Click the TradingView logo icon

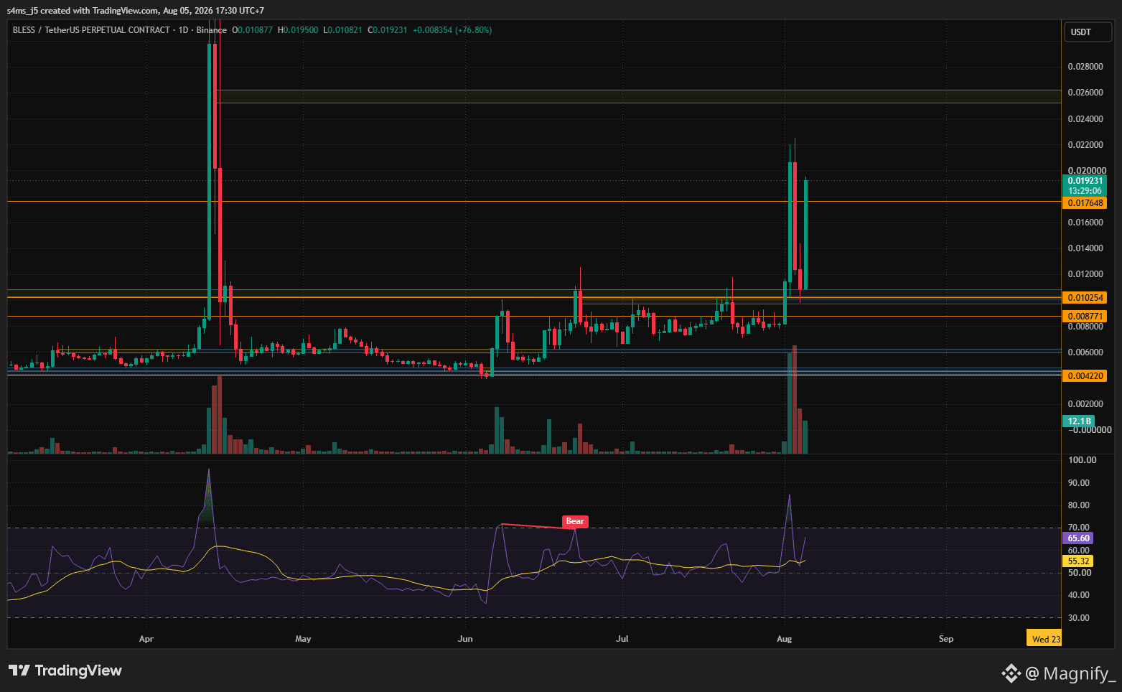tap(19, 670)
